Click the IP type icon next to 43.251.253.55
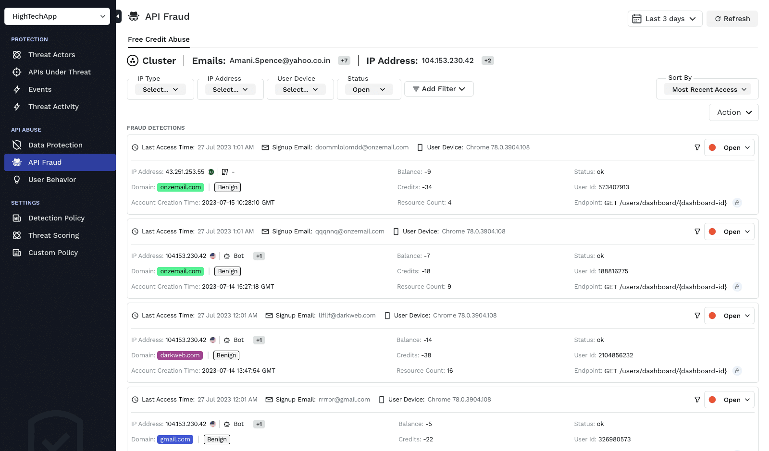The height and width of the screenshot is (451, 769). point(225,172)
